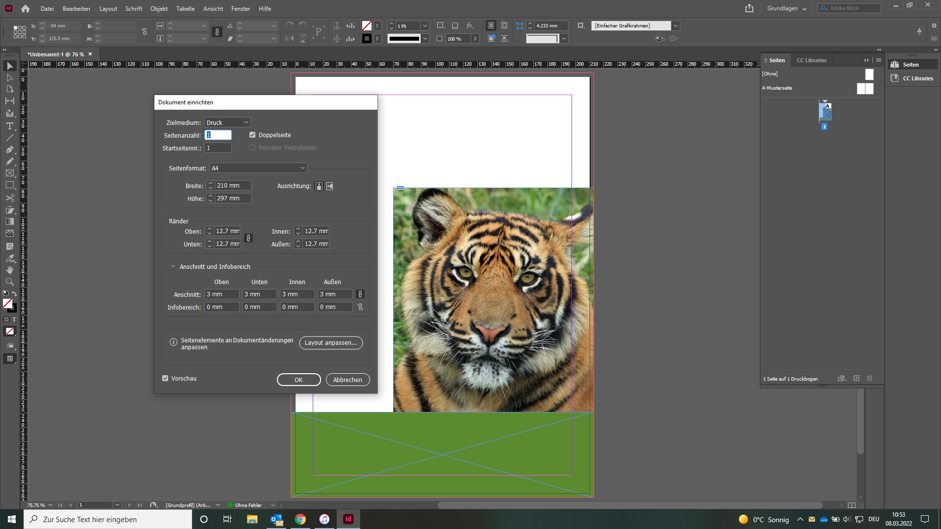941x529 pixels.
Task: Switch to the CC Libraries tab
Action: coord(811,60)
